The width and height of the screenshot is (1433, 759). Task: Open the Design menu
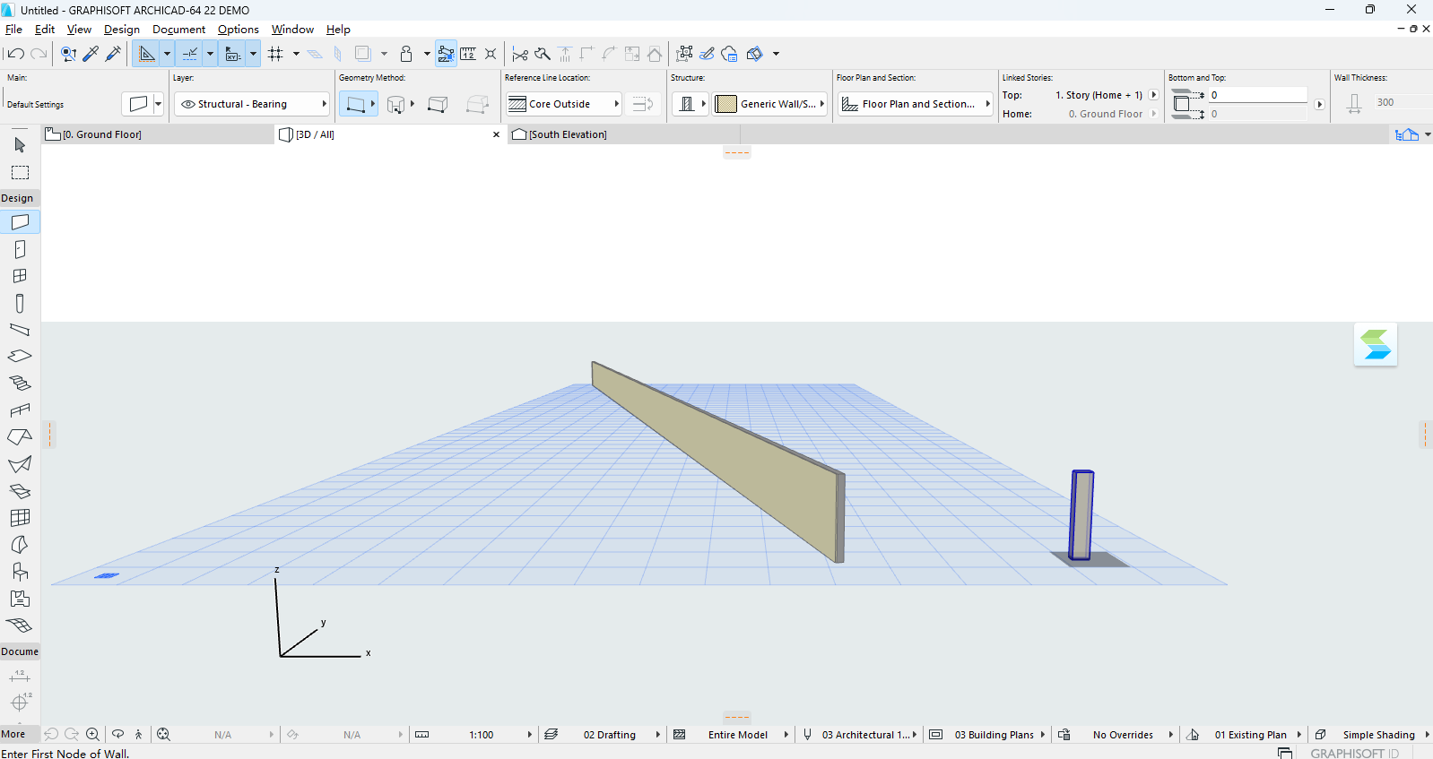click(x=122, y=30)
